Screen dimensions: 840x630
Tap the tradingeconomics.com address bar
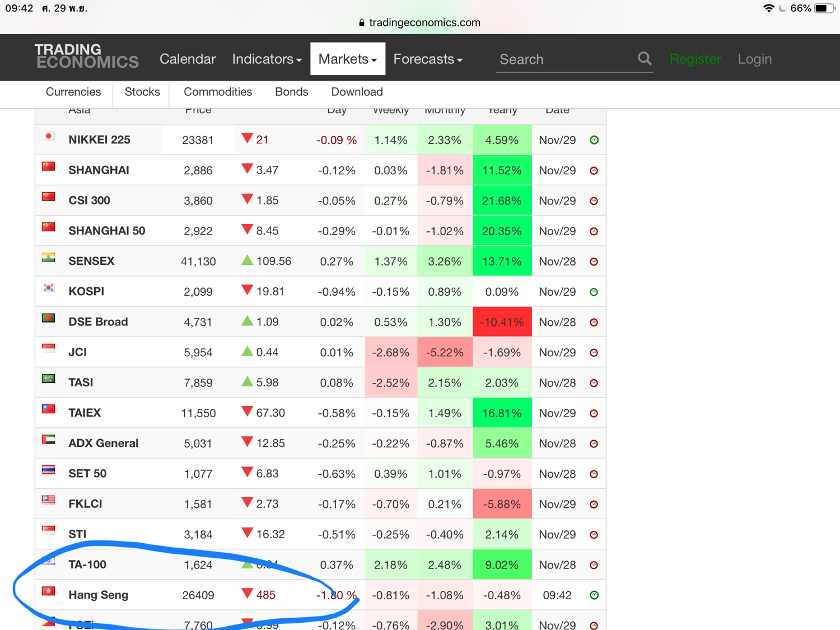tap(420, 22)
